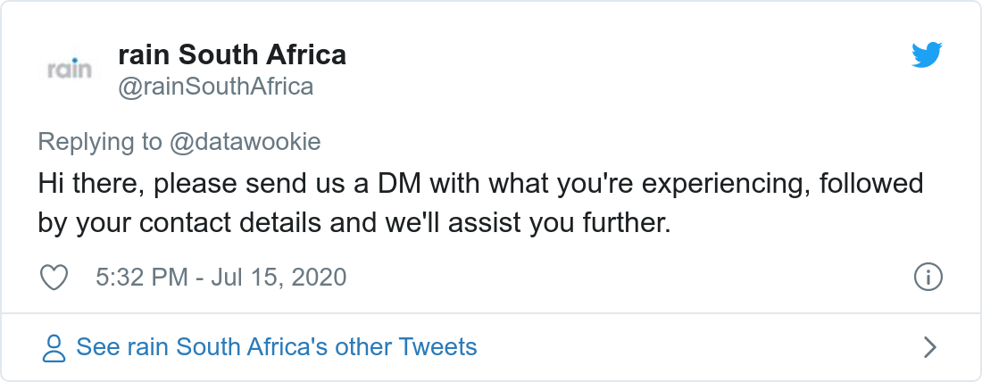The image size is (982, 382).
Task: Open the rain South Africa display name
Action: [x=232, y=55]
